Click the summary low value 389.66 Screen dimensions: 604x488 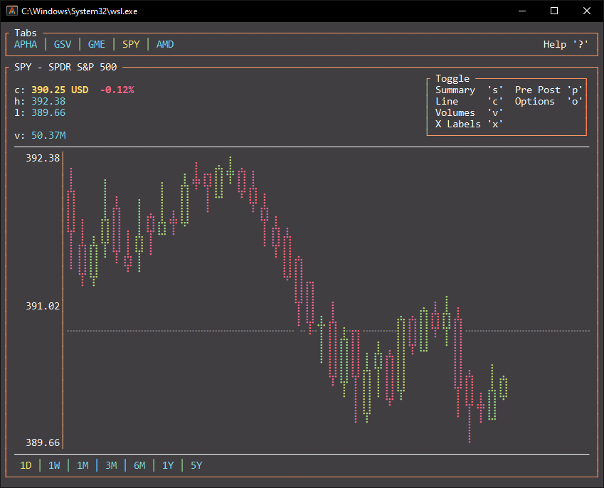point(48,112)
